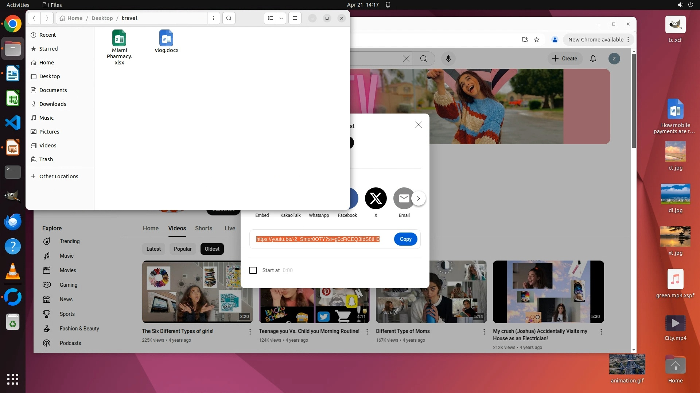The width and height of the screenshot is (700, 393).
Task: Click the Create button on YouTube
Action: click(564, 59)
